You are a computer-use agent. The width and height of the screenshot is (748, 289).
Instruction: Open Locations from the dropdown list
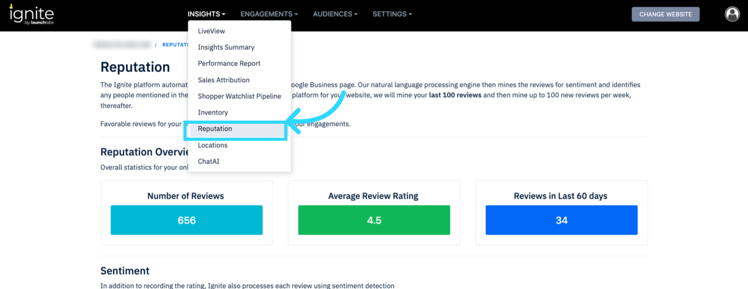(x=213, y=145)
